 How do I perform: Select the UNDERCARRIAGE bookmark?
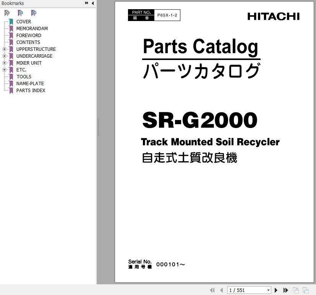tap(34, 56)
